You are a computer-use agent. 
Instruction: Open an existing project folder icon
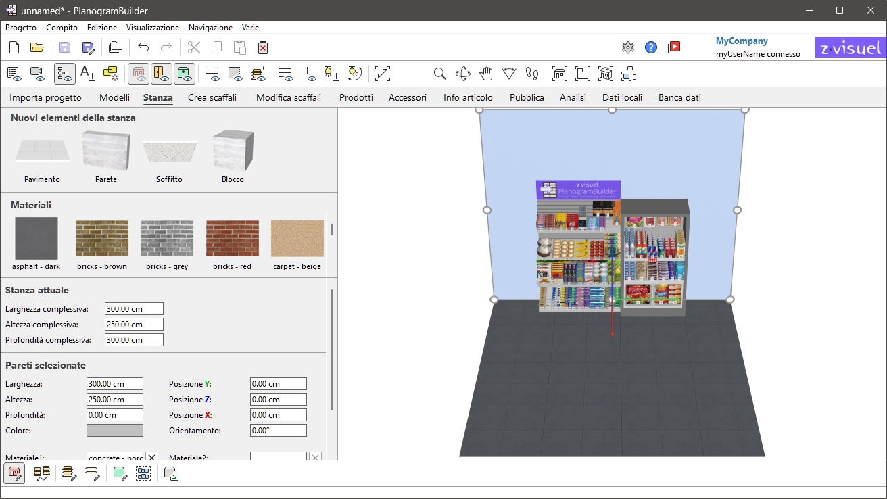(x=37, y=47)
